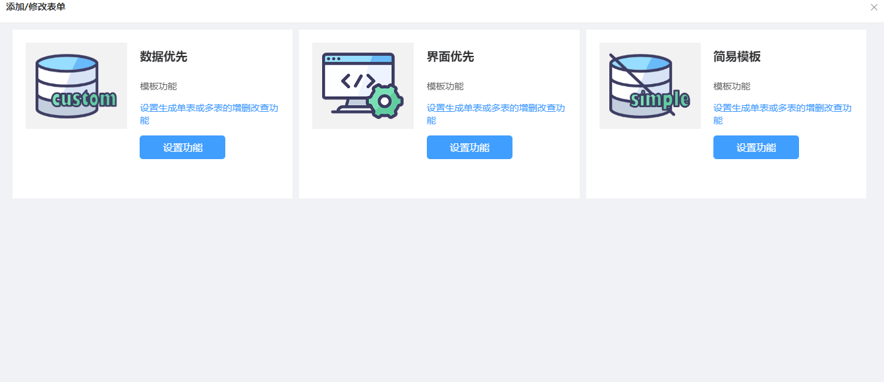Click 设置功能 button under 简易模板
The image size is (884, 382).
pos(756,147)
